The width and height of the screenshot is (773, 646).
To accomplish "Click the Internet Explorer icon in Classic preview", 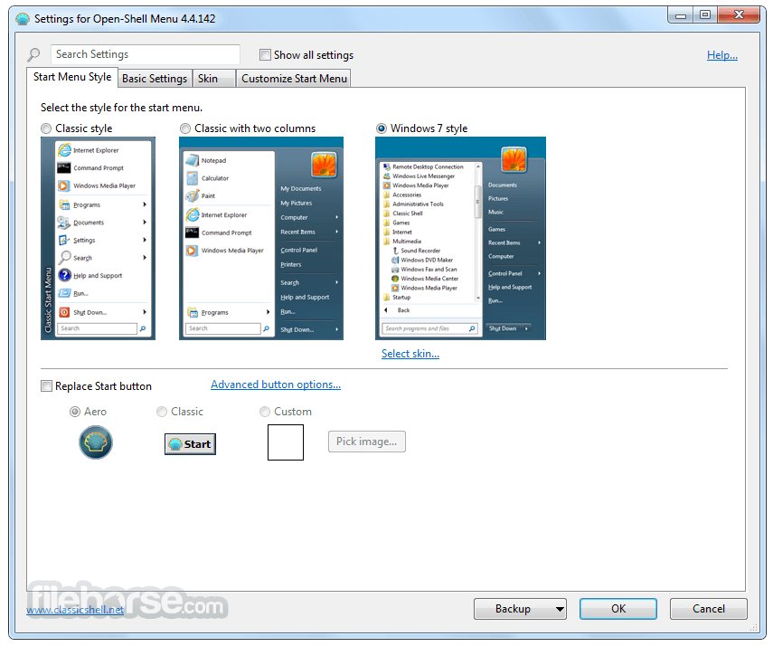I will click(x=64, y=149).
